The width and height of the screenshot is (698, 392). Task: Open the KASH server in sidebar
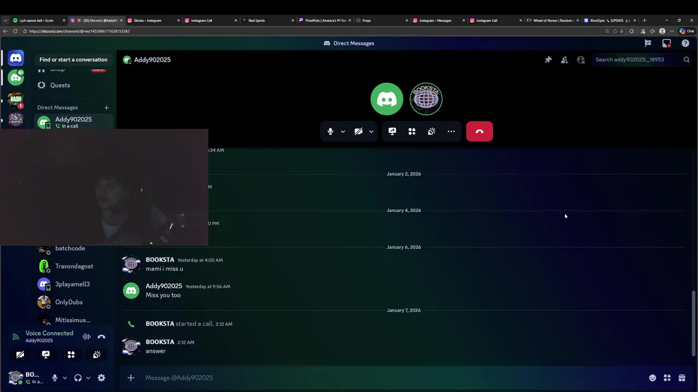[16, 99]
